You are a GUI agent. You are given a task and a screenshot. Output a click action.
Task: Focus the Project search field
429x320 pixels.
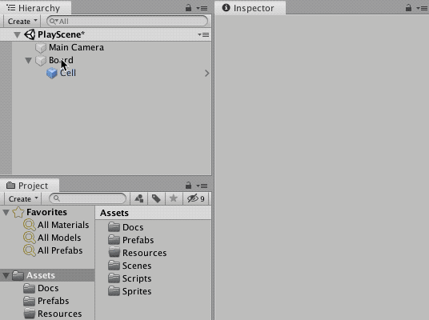click(87, 198)
